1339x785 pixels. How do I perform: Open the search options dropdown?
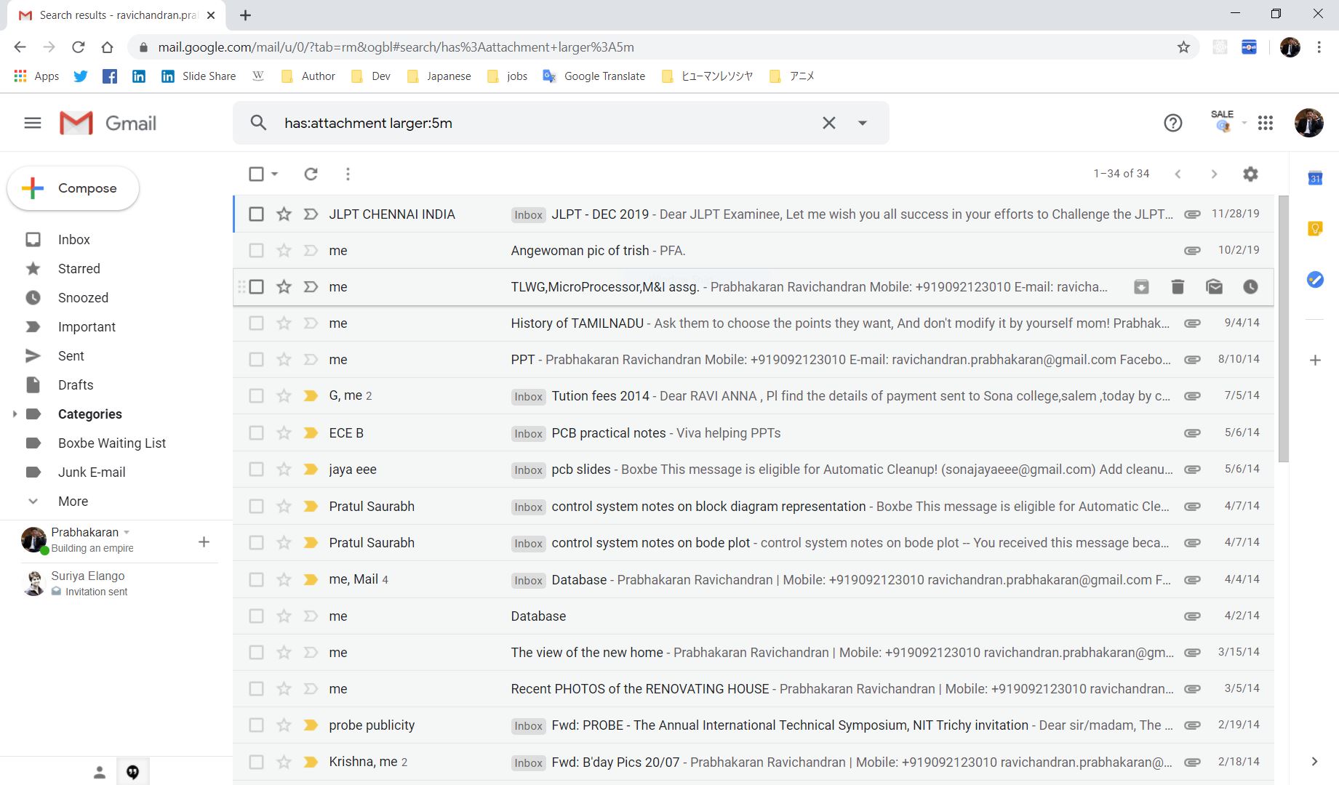click(x=862, y=123)
